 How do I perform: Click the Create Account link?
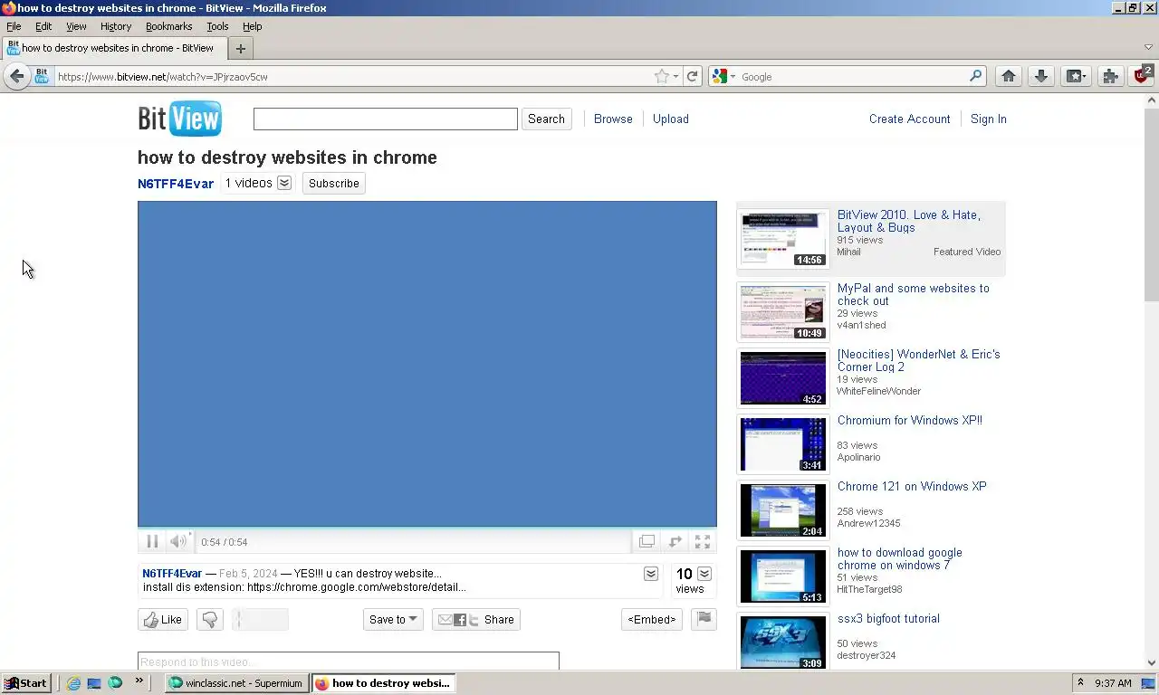point(910,119)
